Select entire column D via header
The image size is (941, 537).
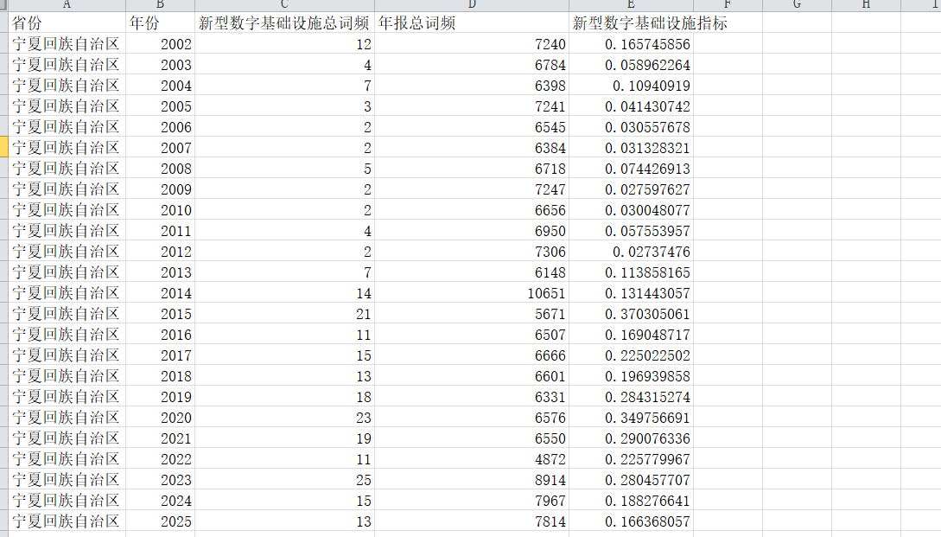[472, 5]
